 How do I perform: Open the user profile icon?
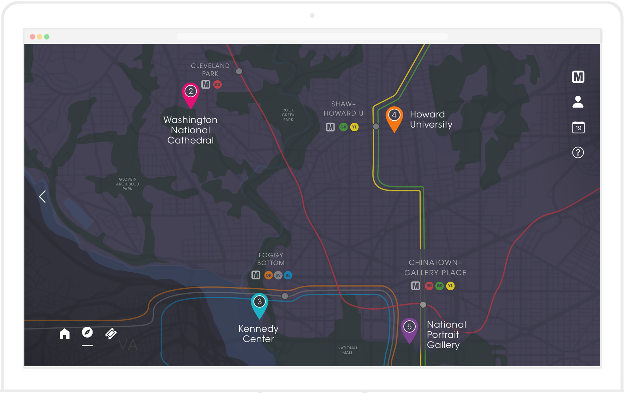tap(578, 102)
